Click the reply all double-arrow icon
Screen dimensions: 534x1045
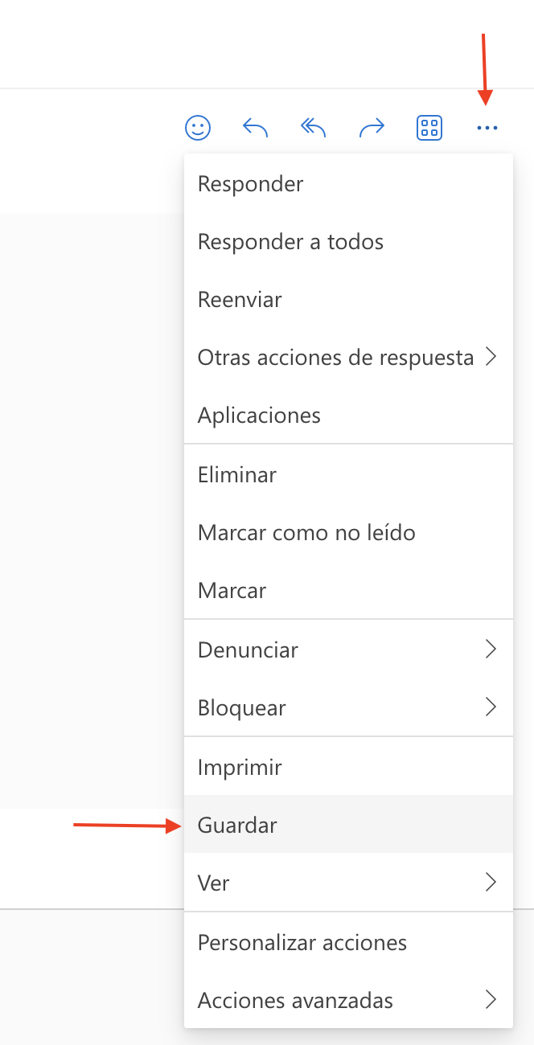coord(313,128)
